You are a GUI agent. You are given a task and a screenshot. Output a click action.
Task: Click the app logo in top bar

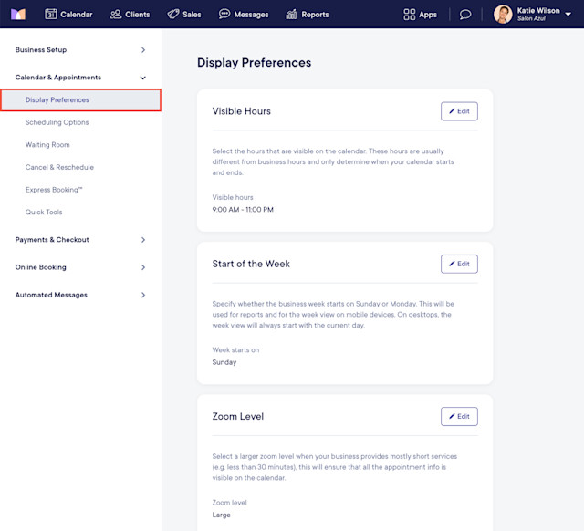point(18,15)
